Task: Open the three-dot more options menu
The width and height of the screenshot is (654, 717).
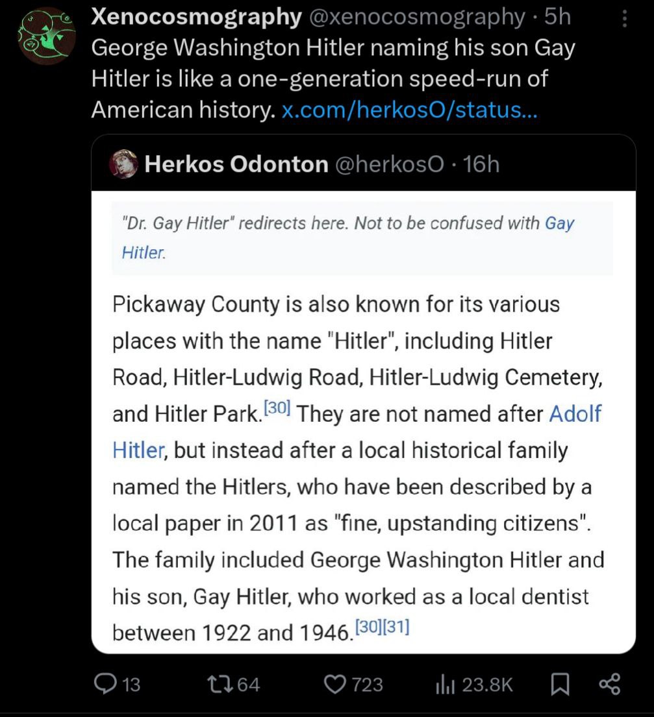Action: pos(625,19)
